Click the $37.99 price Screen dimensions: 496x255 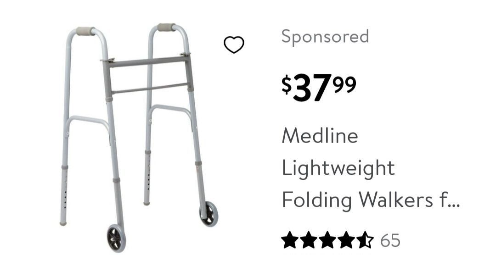319,87
